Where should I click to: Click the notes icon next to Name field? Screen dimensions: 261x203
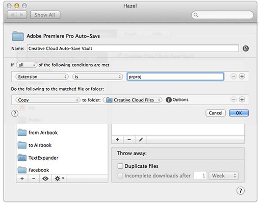pos(246,48)
